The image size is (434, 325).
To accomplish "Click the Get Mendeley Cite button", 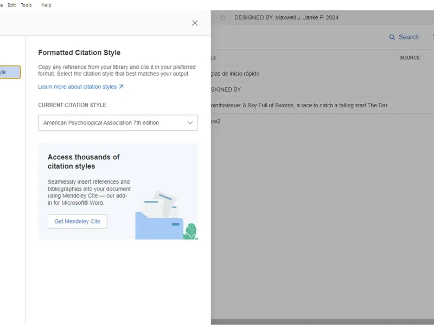I will 77,222.
